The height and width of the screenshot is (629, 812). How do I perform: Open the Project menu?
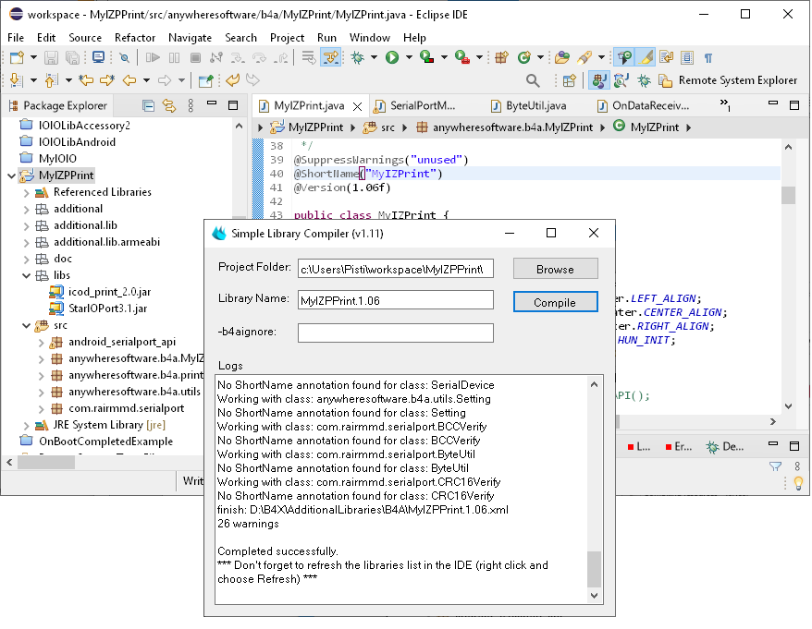(x=287, y=38)
